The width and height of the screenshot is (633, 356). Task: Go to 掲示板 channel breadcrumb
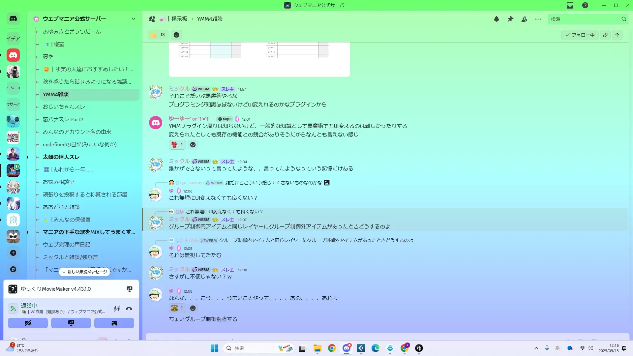179,19
